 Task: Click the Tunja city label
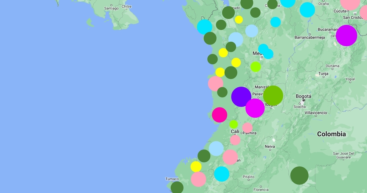pos(323,74)
